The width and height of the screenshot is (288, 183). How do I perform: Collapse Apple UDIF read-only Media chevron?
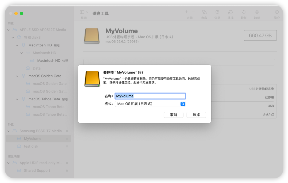coord(8,163)
